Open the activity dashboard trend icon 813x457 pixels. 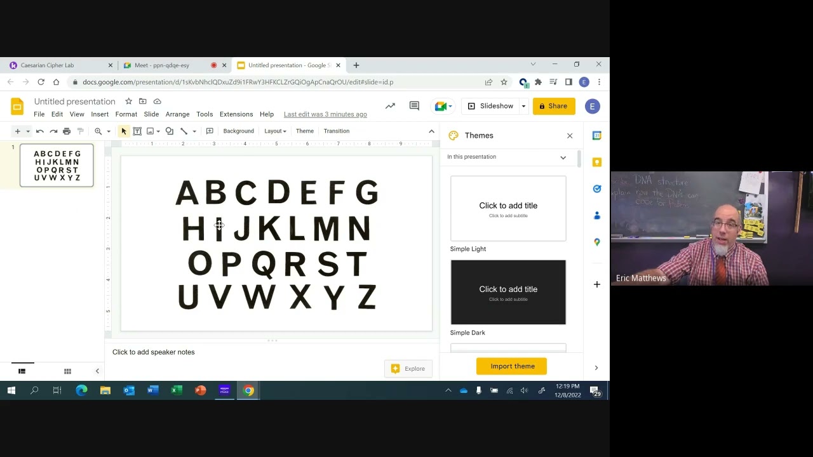(x=390, y=106)
